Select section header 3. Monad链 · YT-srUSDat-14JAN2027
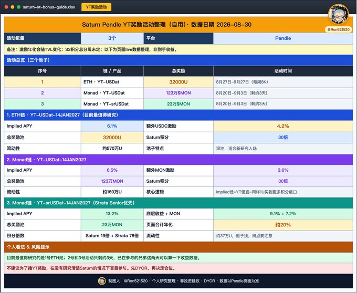 click(178, 203)
